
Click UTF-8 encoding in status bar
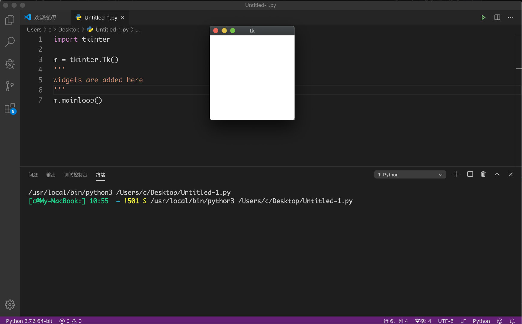(445, 321)
